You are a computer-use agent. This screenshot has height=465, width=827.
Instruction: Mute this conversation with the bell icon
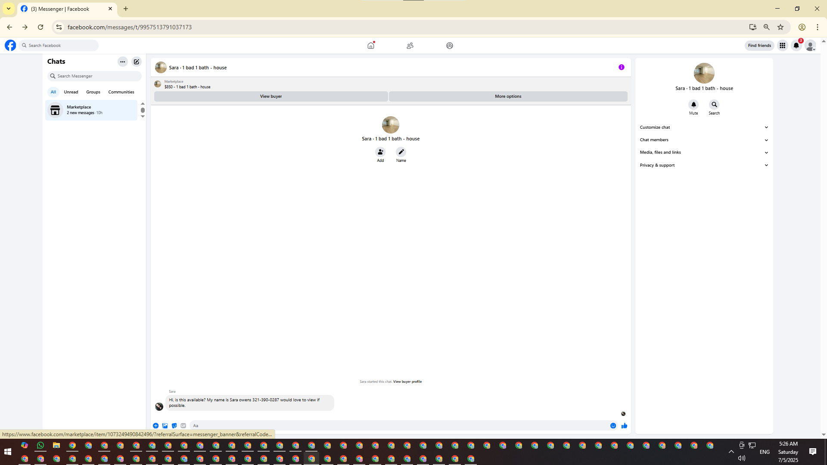(x=693, y=105)
